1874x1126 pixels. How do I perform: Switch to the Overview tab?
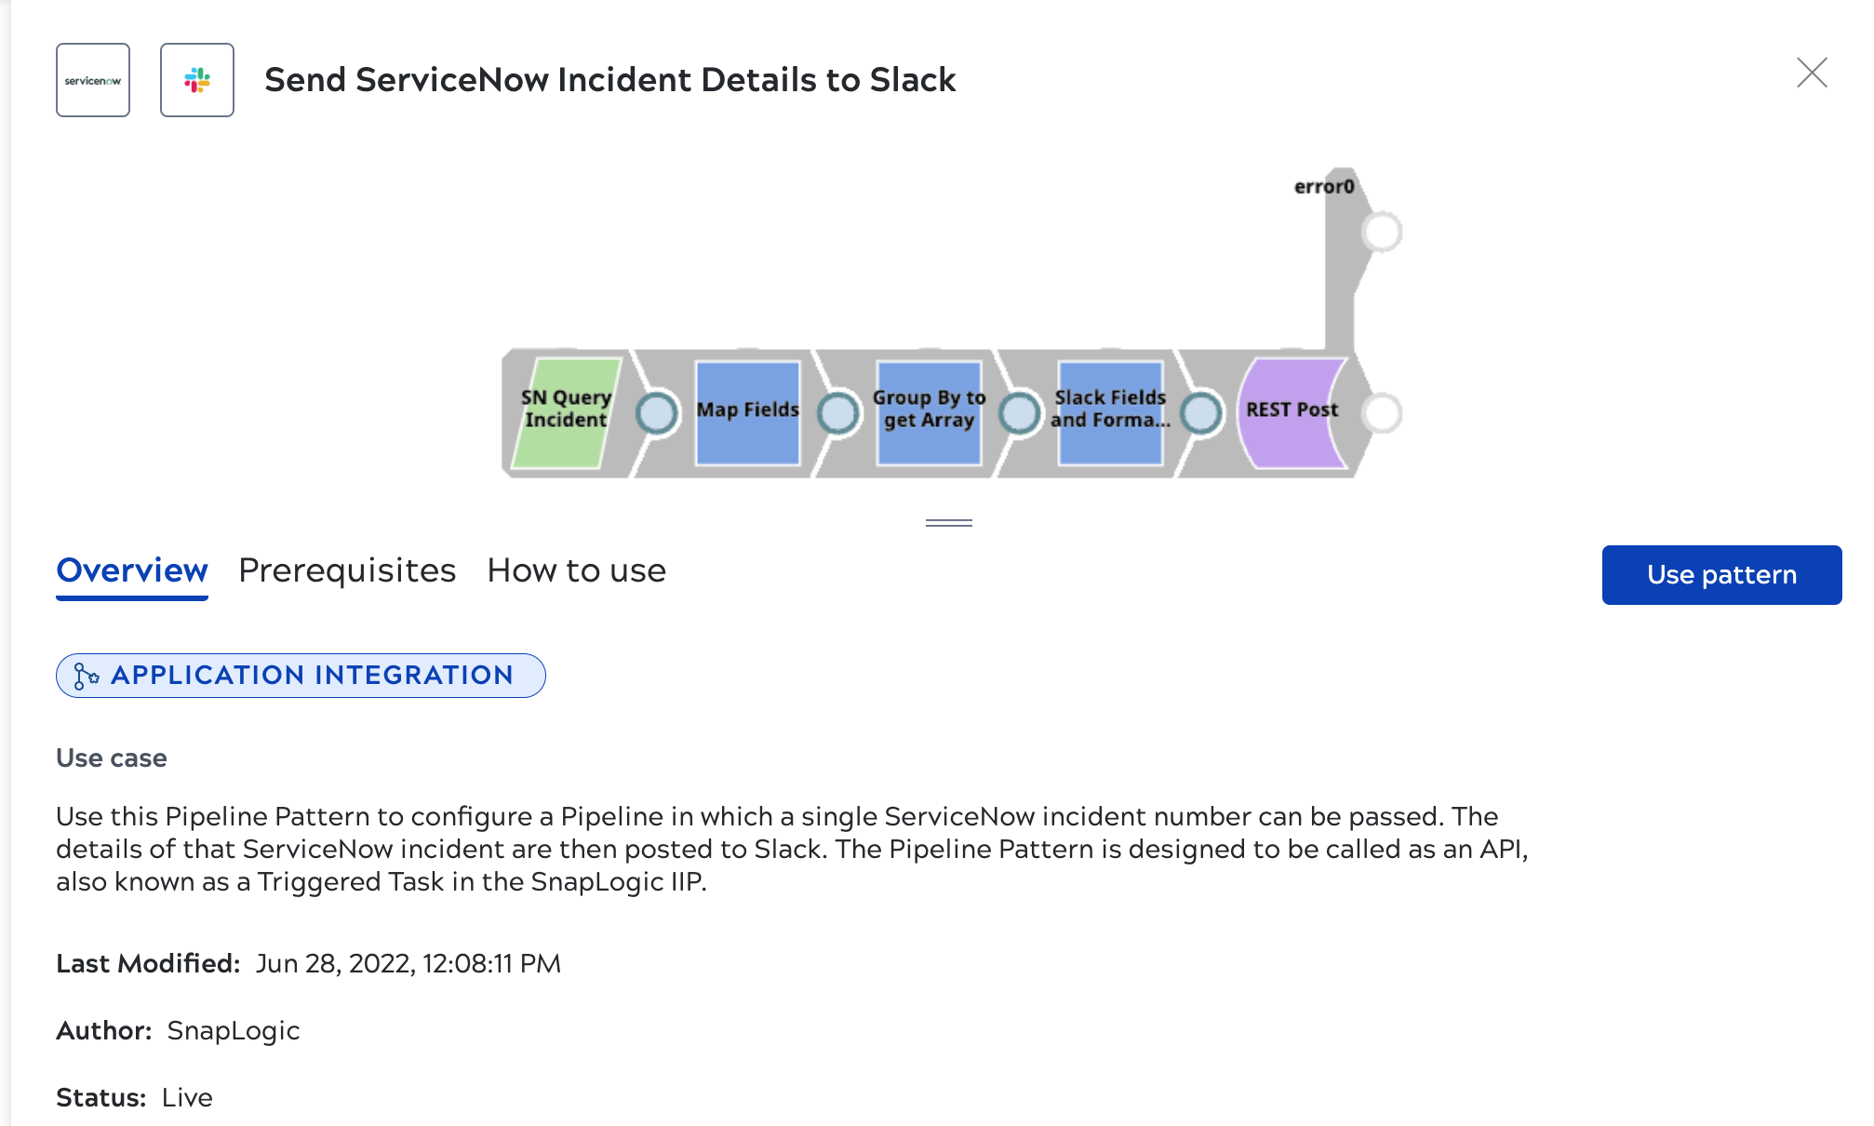pyautogui.click(x=132, y=570)
